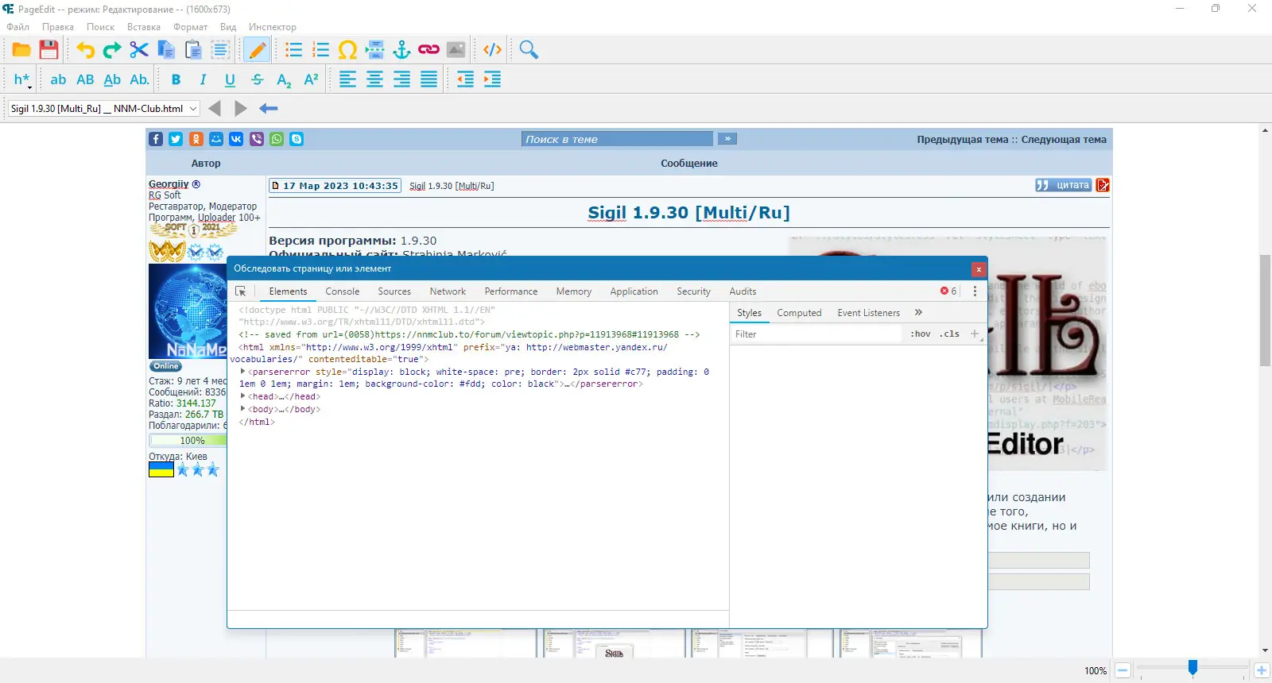
Task: Zoom out with the minus button
Action: point(1123,670)
